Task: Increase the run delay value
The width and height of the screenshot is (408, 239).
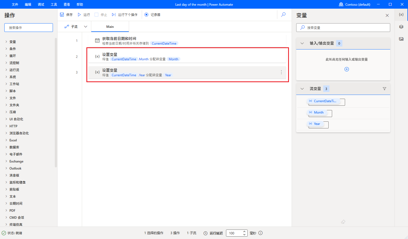Action: (244, 231)
